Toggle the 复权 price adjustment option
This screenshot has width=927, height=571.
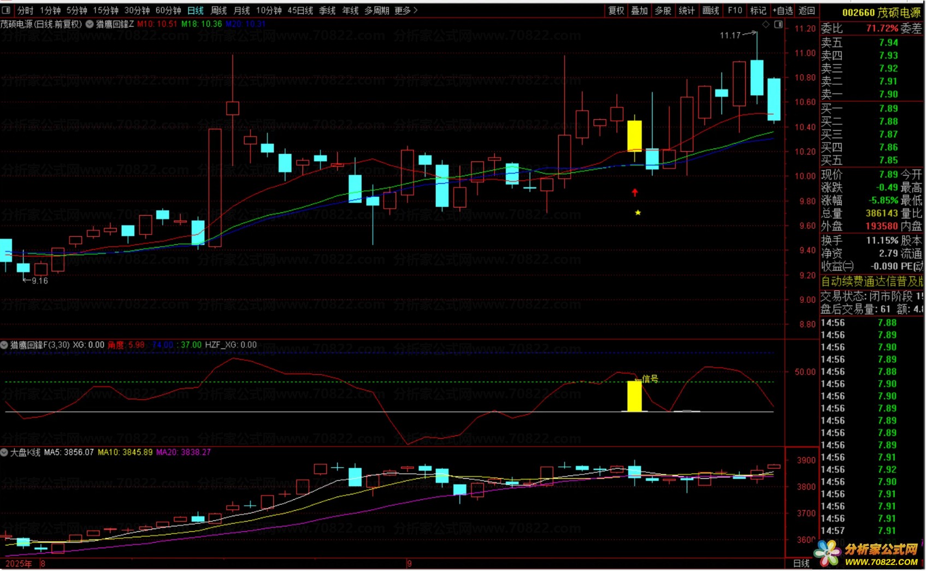[616, 10]
